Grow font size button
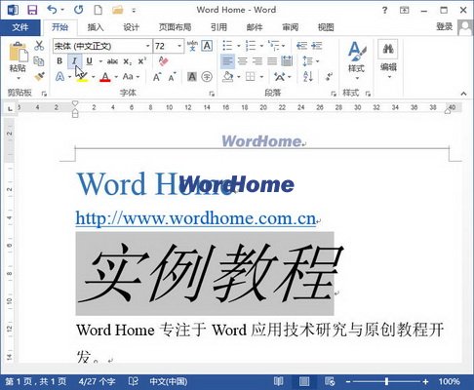The width and height of the screenshot is (474, 390). (157, 77)
